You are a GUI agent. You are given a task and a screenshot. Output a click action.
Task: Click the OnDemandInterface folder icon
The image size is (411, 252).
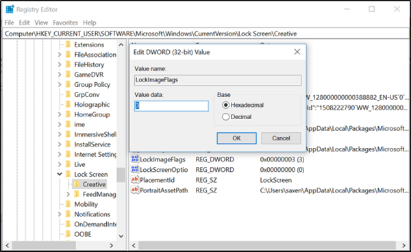[68, 224]
